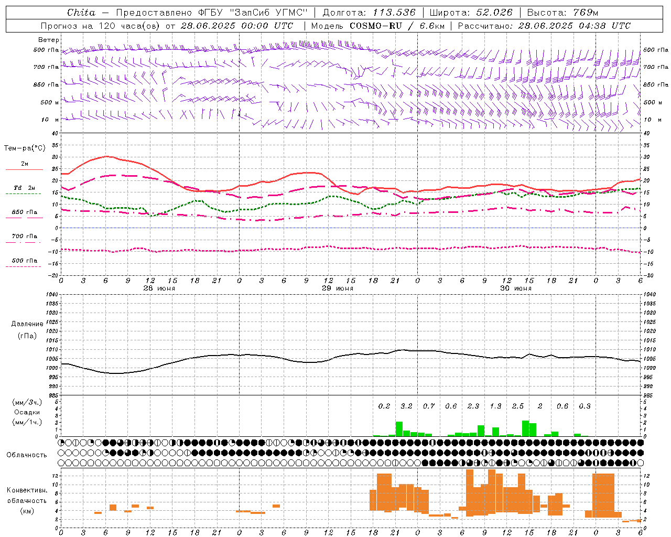
Task: Click the "(мм/3ч.)" precipitation unit label
Action: click(x=27, y=402)
